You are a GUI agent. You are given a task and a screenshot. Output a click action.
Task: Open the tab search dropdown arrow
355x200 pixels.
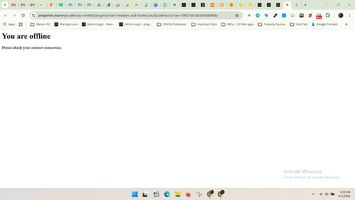pos(5,5)
